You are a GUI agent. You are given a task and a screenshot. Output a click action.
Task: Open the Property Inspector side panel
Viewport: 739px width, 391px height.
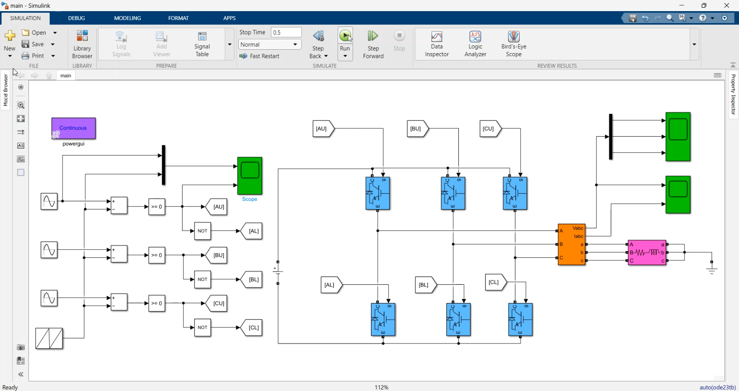(733, 94)
